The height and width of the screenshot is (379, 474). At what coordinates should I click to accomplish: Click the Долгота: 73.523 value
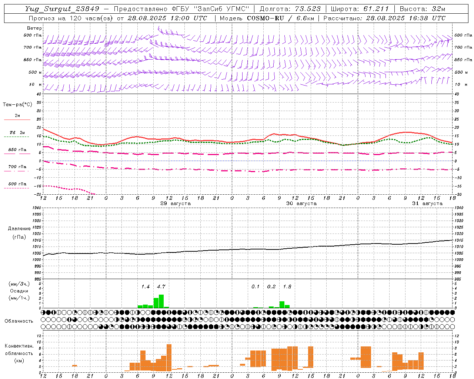290,9
